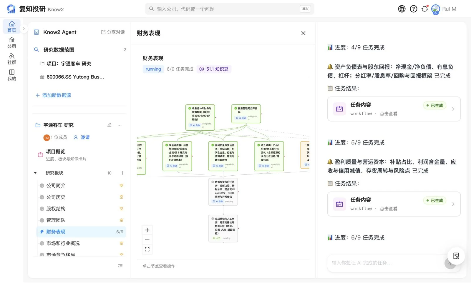The height and width of the screenshot is (283, 471).
Task: Click the globe language icon
Action: (x=402, y=9)
